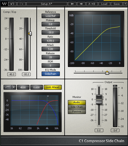Undo the last parameter change
The height and width of the screenshot is (146, 128).
click(12, 4)
